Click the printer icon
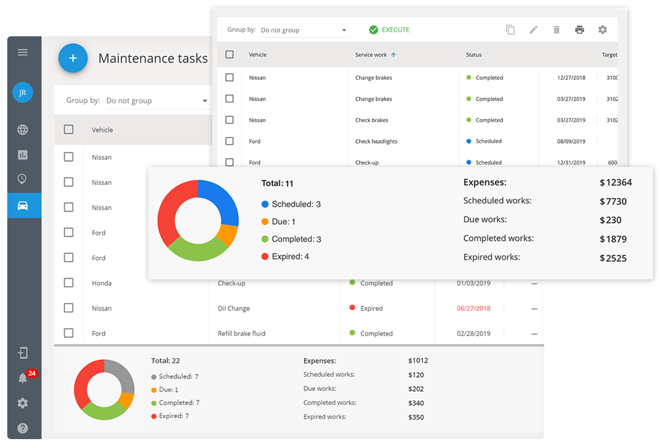Image resolution: width=662 pixels, height=445 pixels. (x=579, y=30)
